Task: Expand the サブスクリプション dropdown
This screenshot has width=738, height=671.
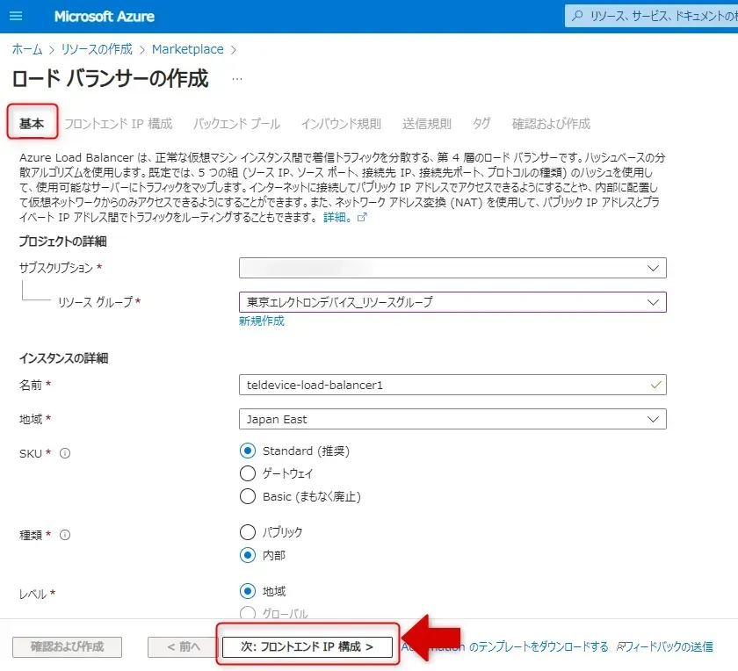Action: coord(452,267)
